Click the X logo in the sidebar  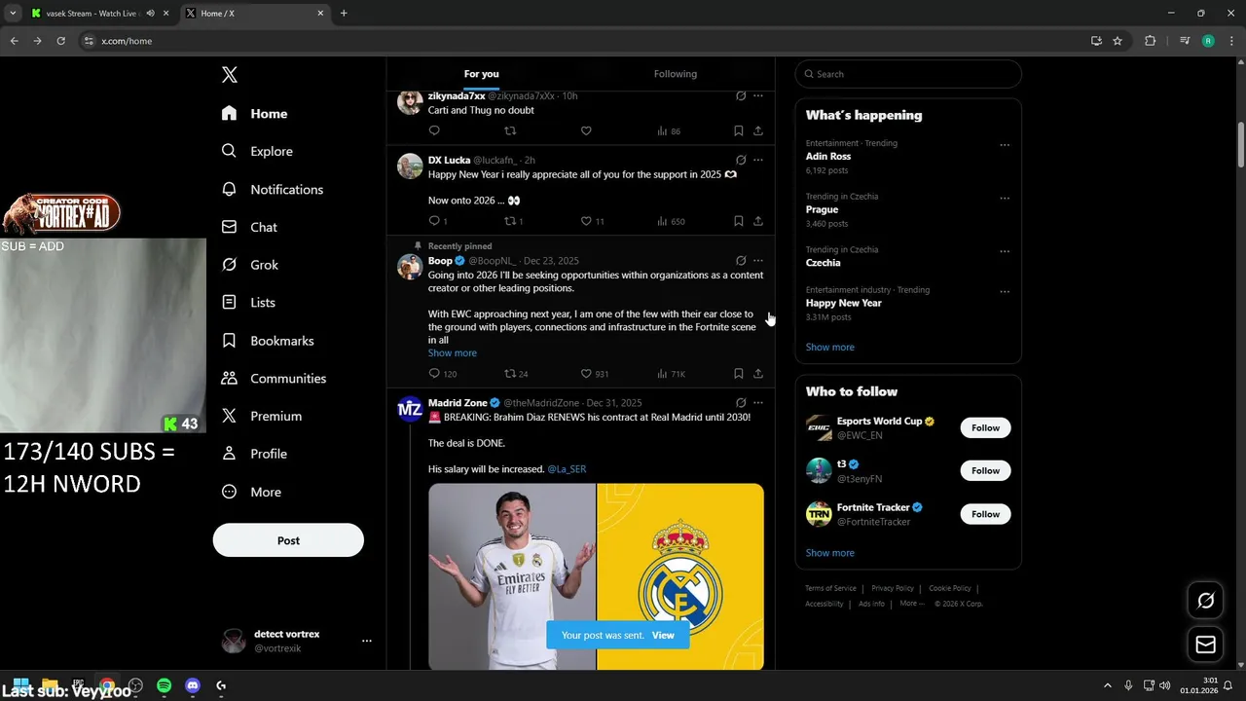[x=229, y=75]
